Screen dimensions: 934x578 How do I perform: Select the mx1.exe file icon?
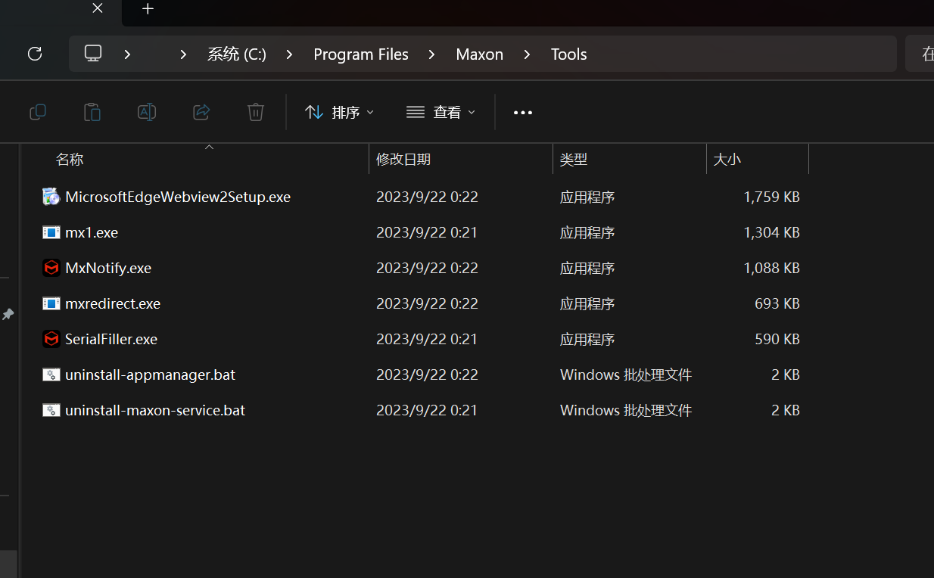pyautogui.click(x=51, y=232)
